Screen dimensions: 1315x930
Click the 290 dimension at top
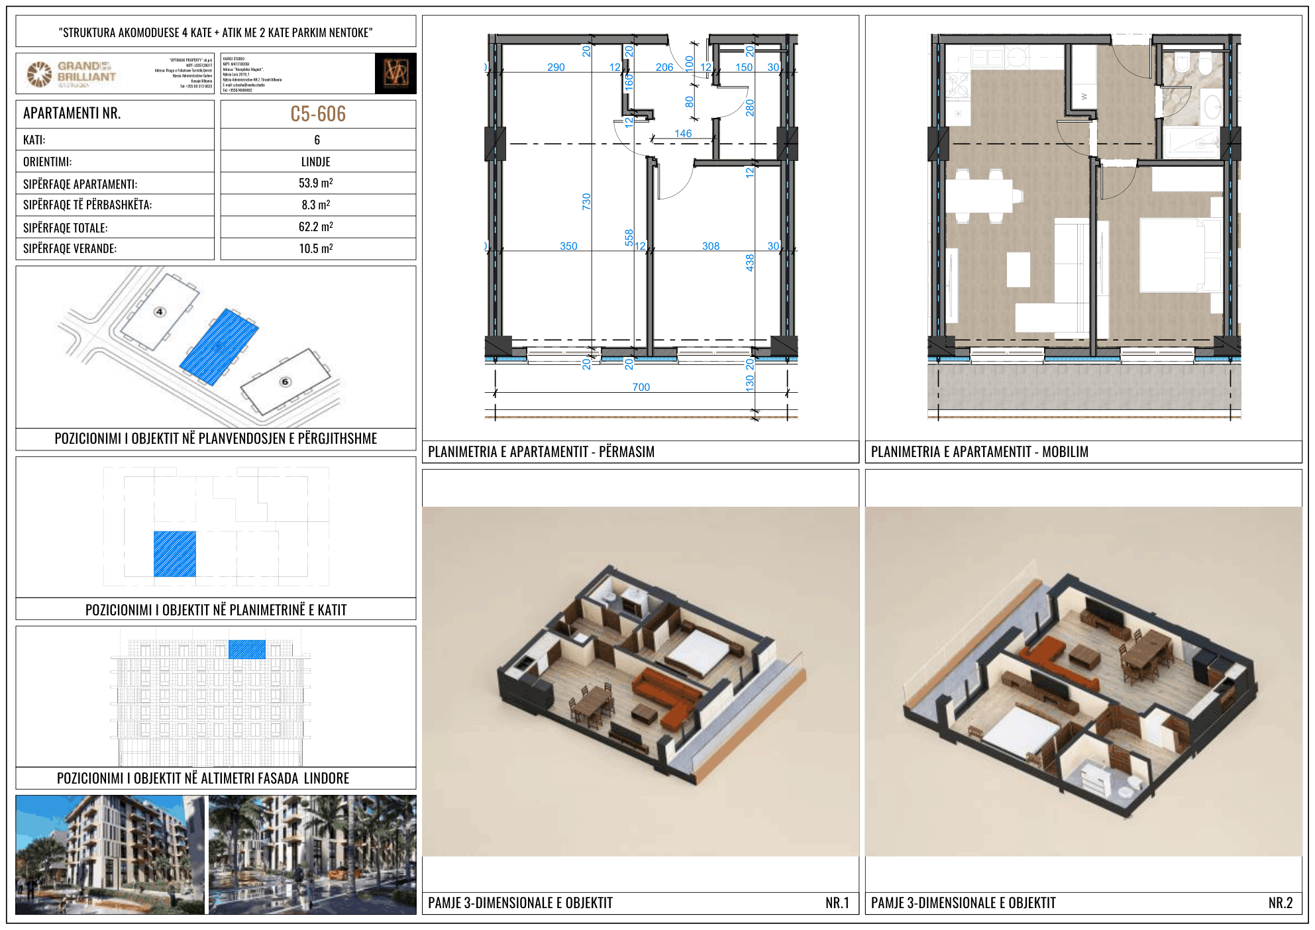[x=556, y=68]
